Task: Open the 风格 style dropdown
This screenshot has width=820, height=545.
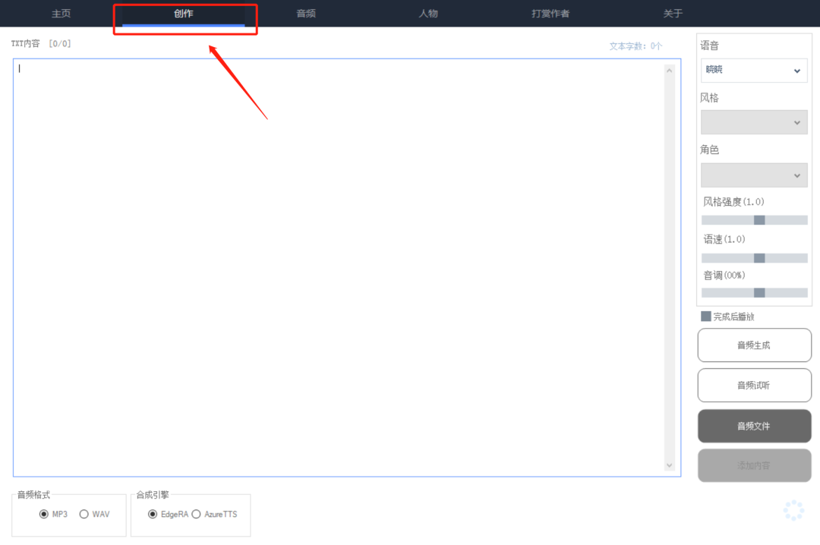Action: (x=754, y=122)
